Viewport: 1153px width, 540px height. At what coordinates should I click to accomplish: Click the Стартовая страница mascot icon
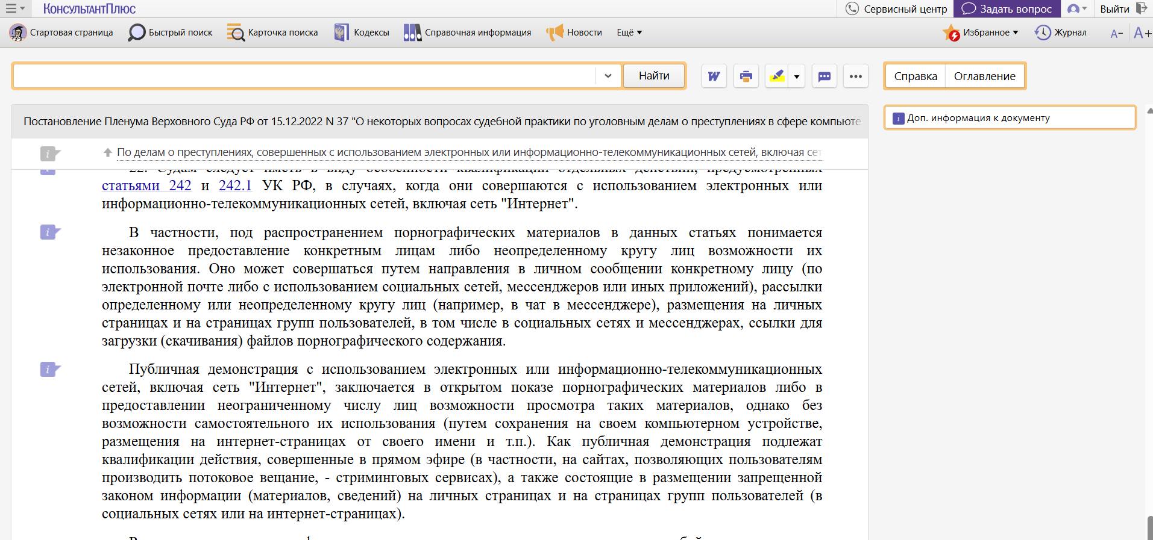coord(18,33)
